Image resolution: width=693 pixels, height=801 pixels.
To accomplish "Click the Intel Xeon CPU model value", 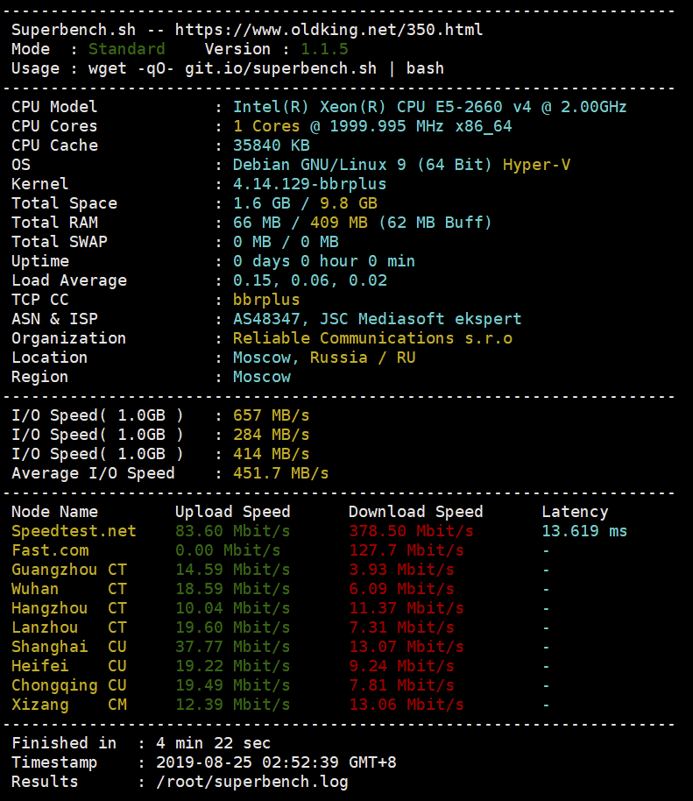I will [429, 107].
